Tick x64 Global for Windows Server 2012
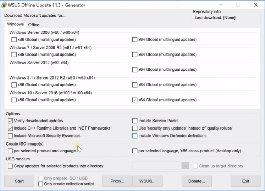The height and width of the screenshot is (191, 265). point(135,69)
